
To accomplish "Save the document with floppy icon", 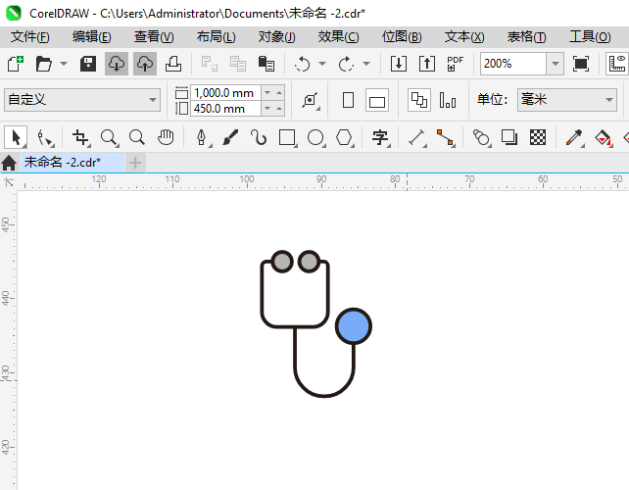I will tap(88, 64).
